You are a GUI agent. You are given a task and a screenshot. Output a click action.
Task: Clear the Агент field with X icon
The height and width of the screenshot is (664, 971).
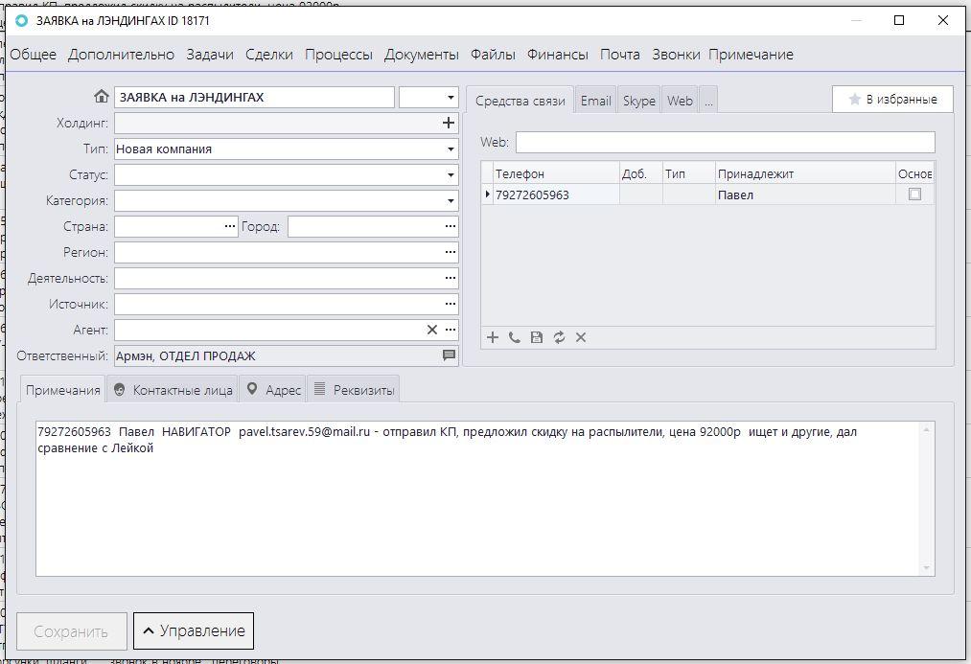(x=431, y=330)
